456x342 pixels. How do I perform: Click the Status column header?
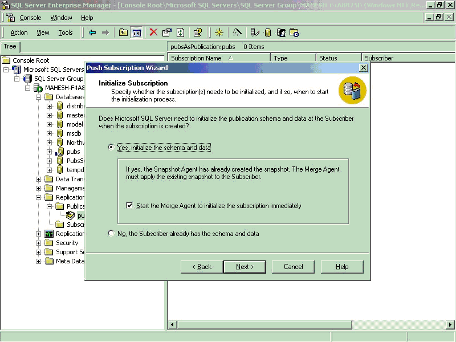click(339, 58)
